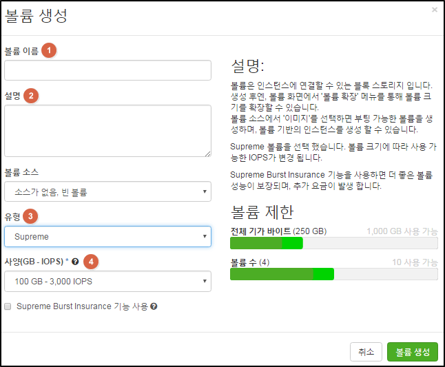Focus the 볼륨 이름 text field
Viewport: 445px width, 367px height.
coord(108,70)
